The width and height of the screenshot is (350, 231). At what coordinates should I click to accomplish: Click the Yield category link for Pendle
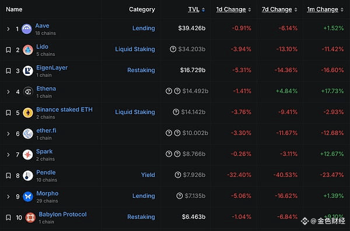[148, 175]
